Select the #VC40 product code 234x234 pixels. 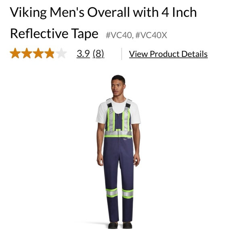point(119,35)
